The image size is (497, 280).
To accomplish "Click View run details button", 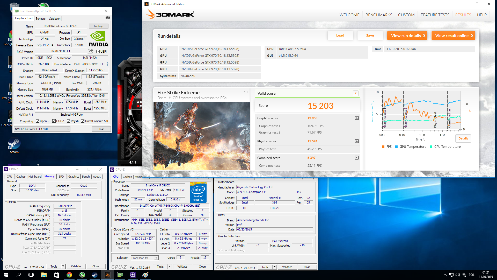I will [407, 36].
